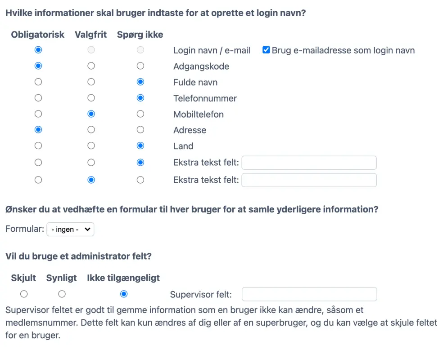
Task: Set Adgangskode to Valgfrit
Action: [91, 66]
